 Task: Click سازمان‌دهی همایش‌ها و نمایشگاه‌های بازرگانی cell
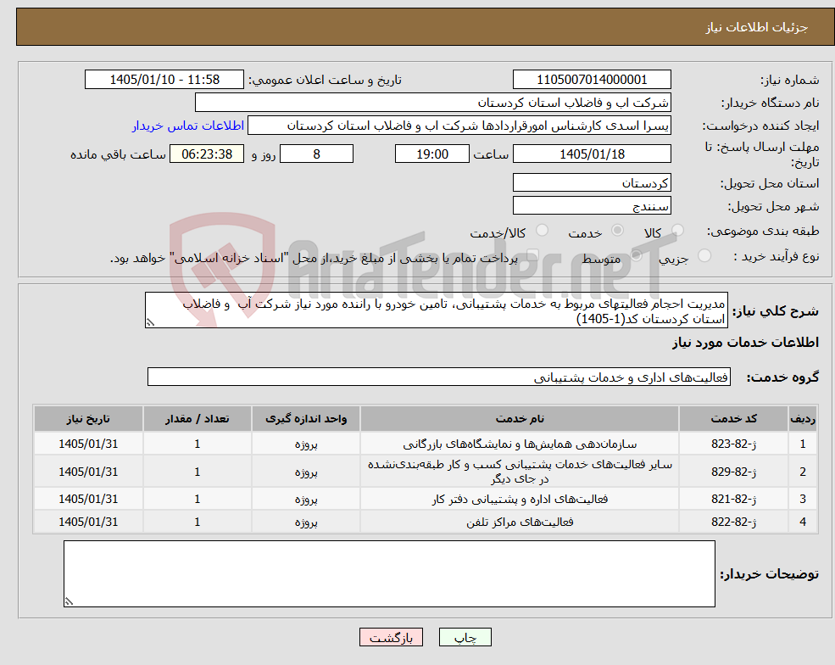tap(520, 444)
